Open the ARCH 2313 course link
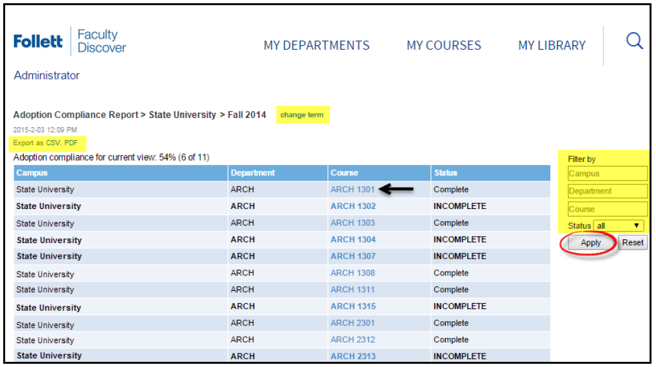Screen dimensions: 656x367 [353, 356]
